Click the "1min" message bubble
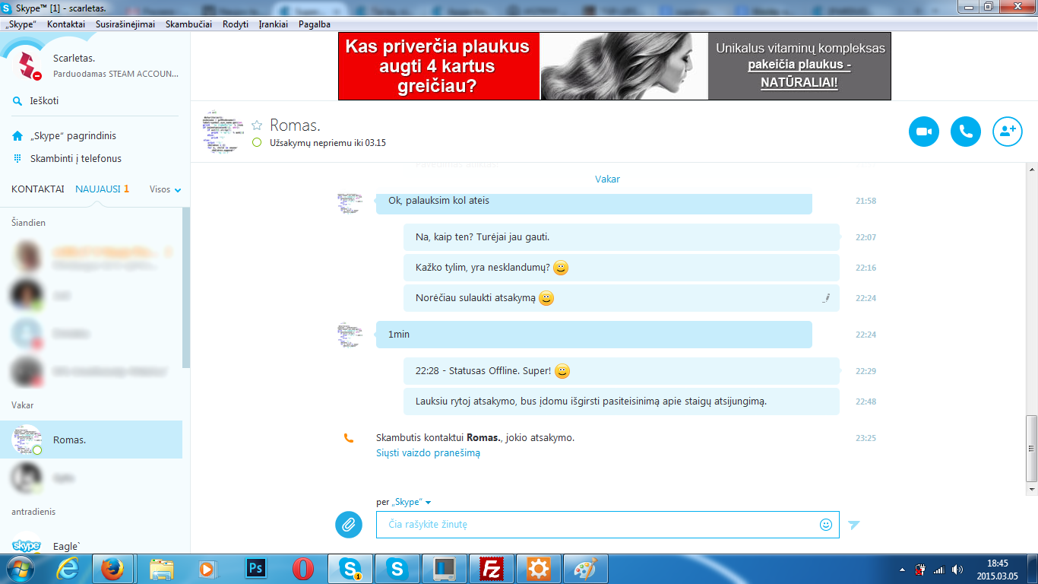This screenshot has width=1038, height=584. coord(594,335)
